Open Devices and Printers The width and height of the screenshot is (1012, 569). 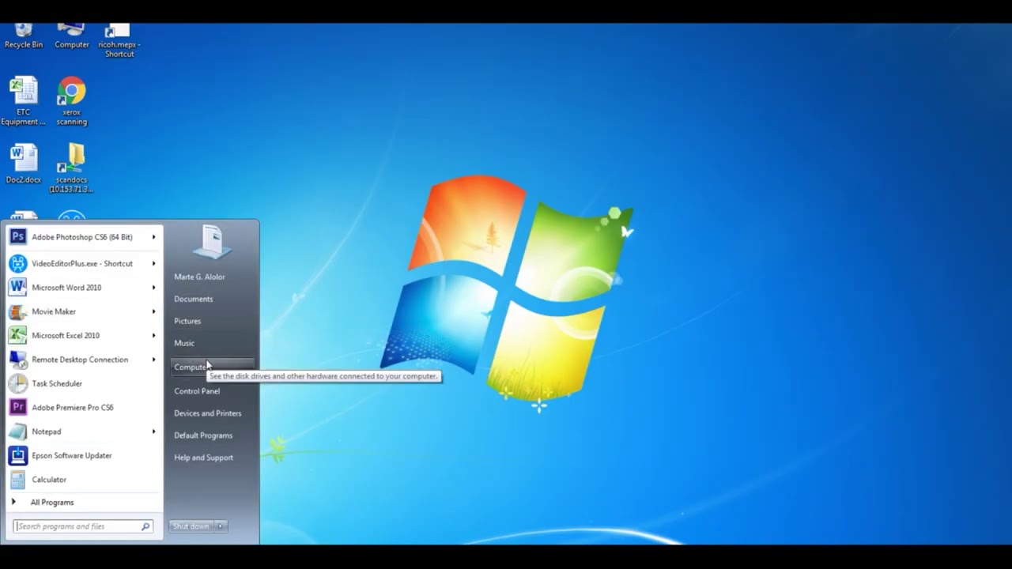click(x=208, y=413)
